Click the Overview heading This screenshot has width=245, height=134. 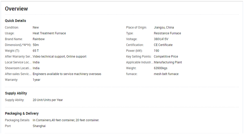(x=16, y=9)
